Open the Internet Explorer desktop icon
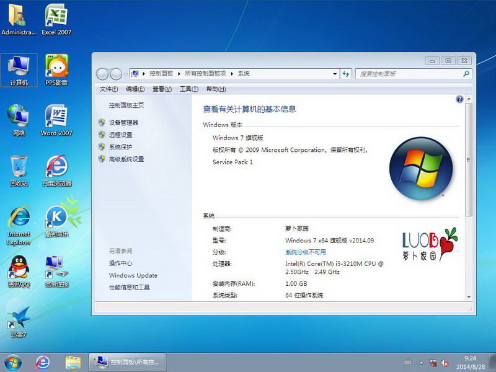 [19, 225]
